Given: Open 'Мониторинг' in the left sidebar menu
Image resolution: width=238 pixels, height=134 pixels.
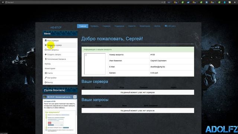Looking at the screenshot, I should [x=60, y=68].
